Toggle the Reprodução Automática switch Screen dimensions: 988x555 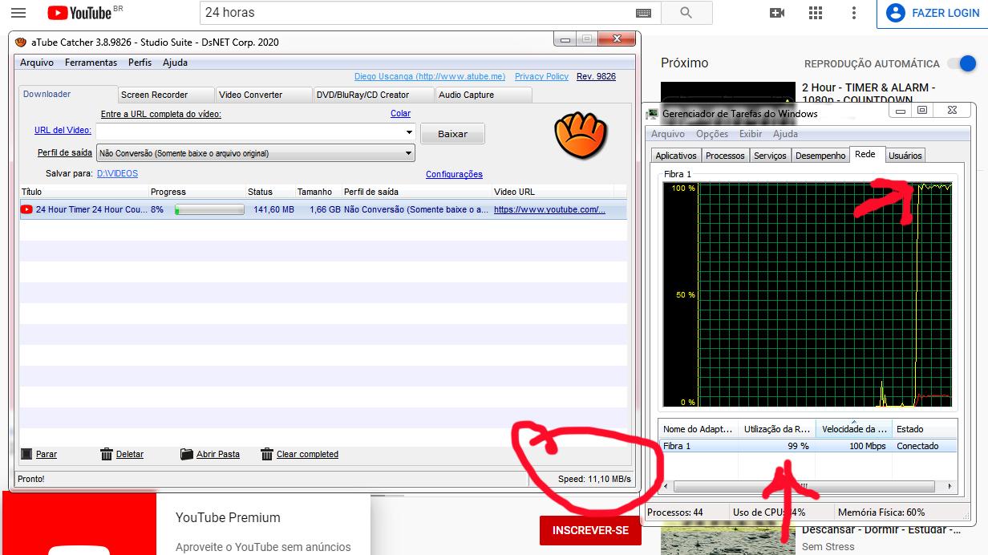coord(961,63)
